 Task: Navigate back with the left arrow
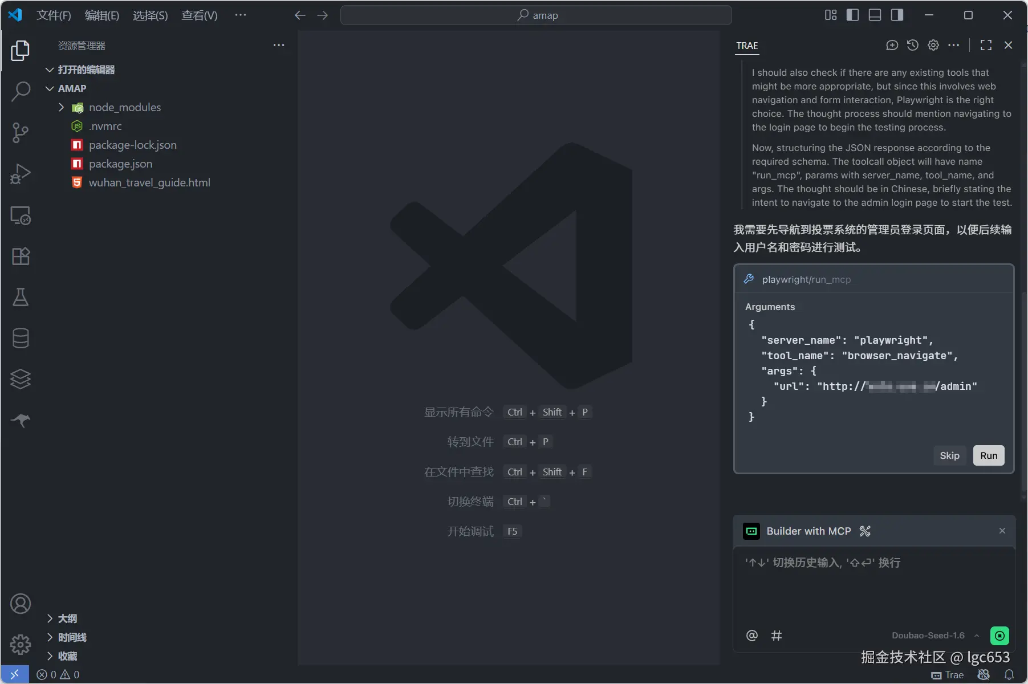pos(300,15)
